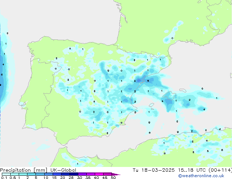The height and width of the screenshot is (179, 232).
Task: Click the 'Precipitation [mm]' title text
Action: [x=23, y=170]
